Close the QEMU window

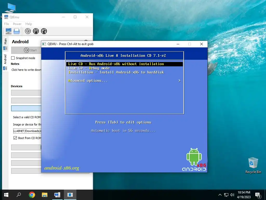click(202, 44)
